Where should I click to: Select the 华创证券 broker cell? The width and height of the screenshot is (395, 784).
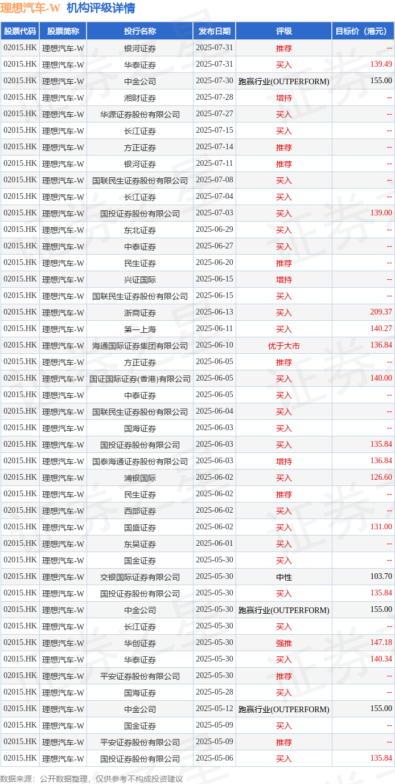coord(140,643)
